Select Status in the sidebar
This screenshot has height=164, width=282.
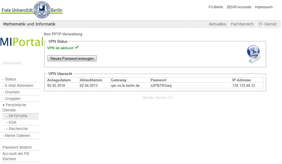click(10, 79)
